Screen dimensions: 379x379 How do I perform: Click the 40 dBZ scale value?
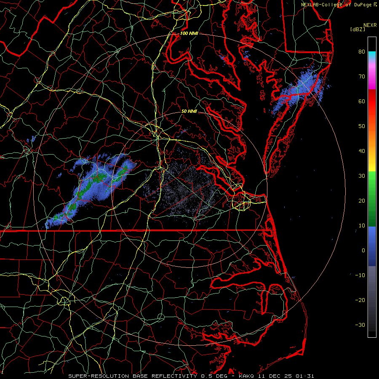[x=362, y=151]
